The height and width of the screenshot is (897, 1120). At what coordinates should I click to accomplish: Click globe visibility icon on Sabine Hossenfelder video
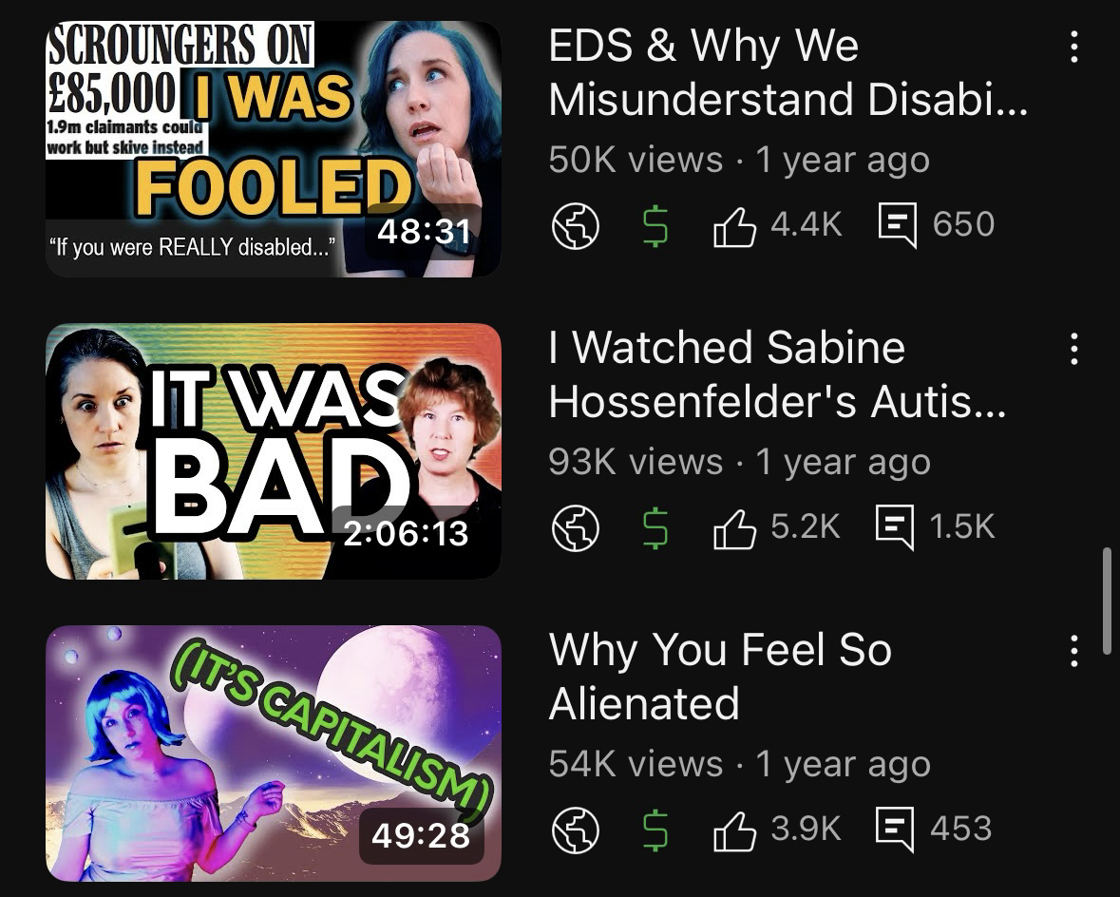coord(575,528)
